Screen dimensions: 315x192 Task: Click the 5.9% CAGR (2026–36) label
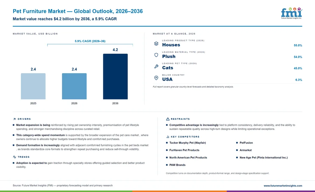pyautogui.click(x=90, y=41)
